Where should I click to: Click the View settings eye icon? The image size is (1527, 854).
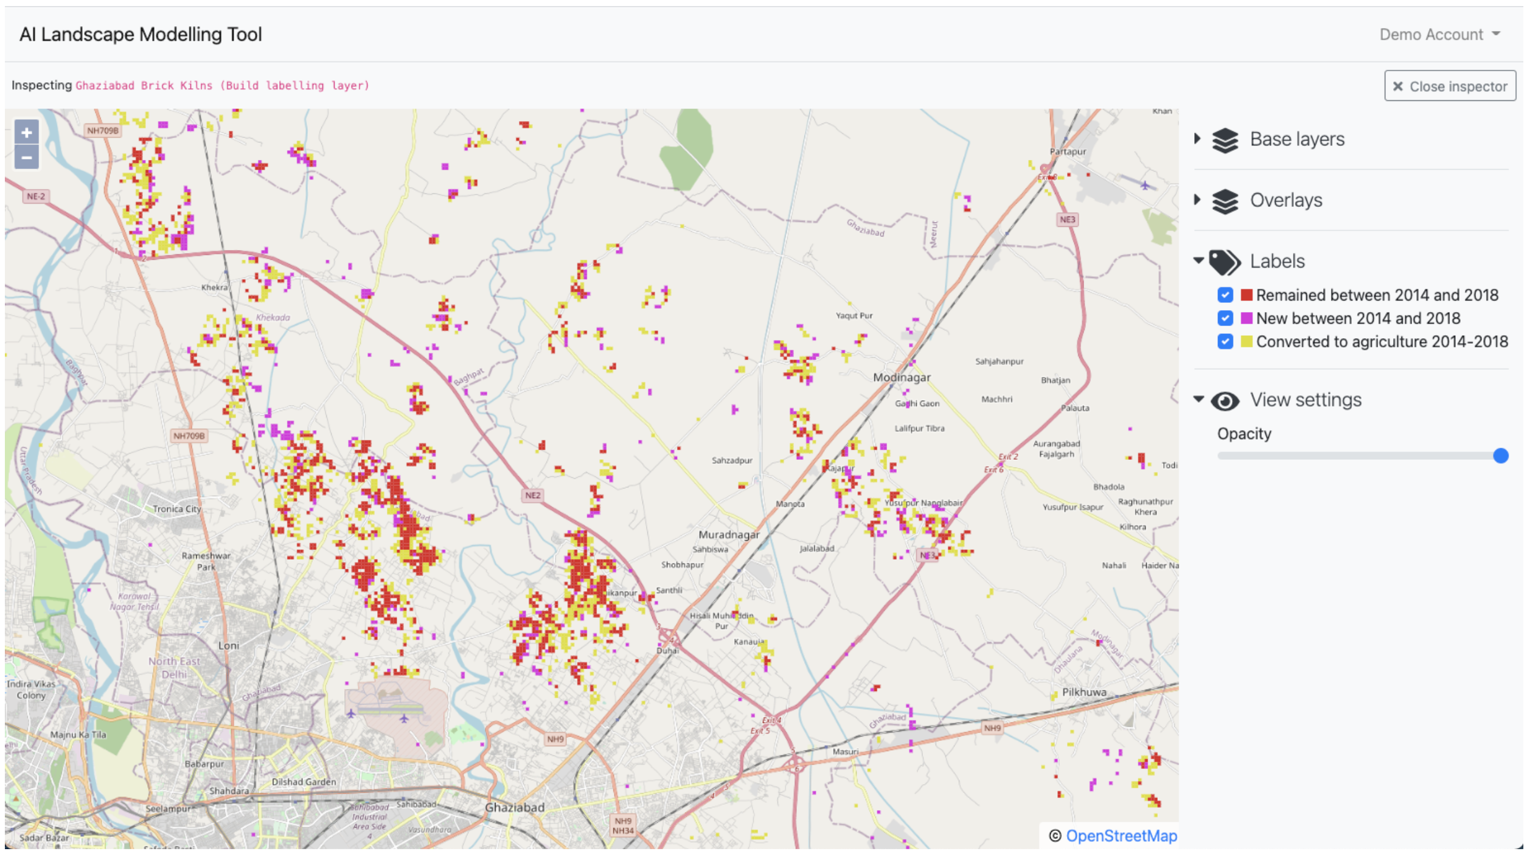point(1225,401)
